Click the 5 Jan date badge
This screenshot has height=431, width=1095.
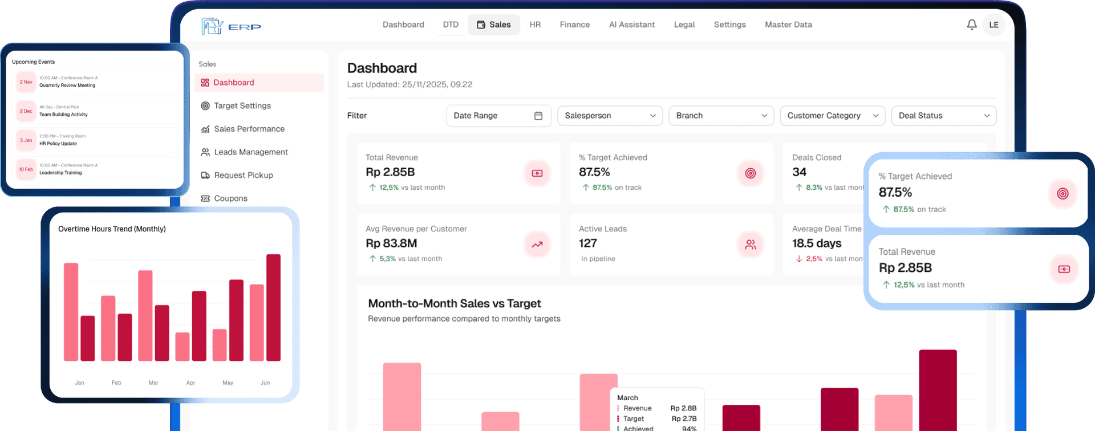[x=26, y=140]
